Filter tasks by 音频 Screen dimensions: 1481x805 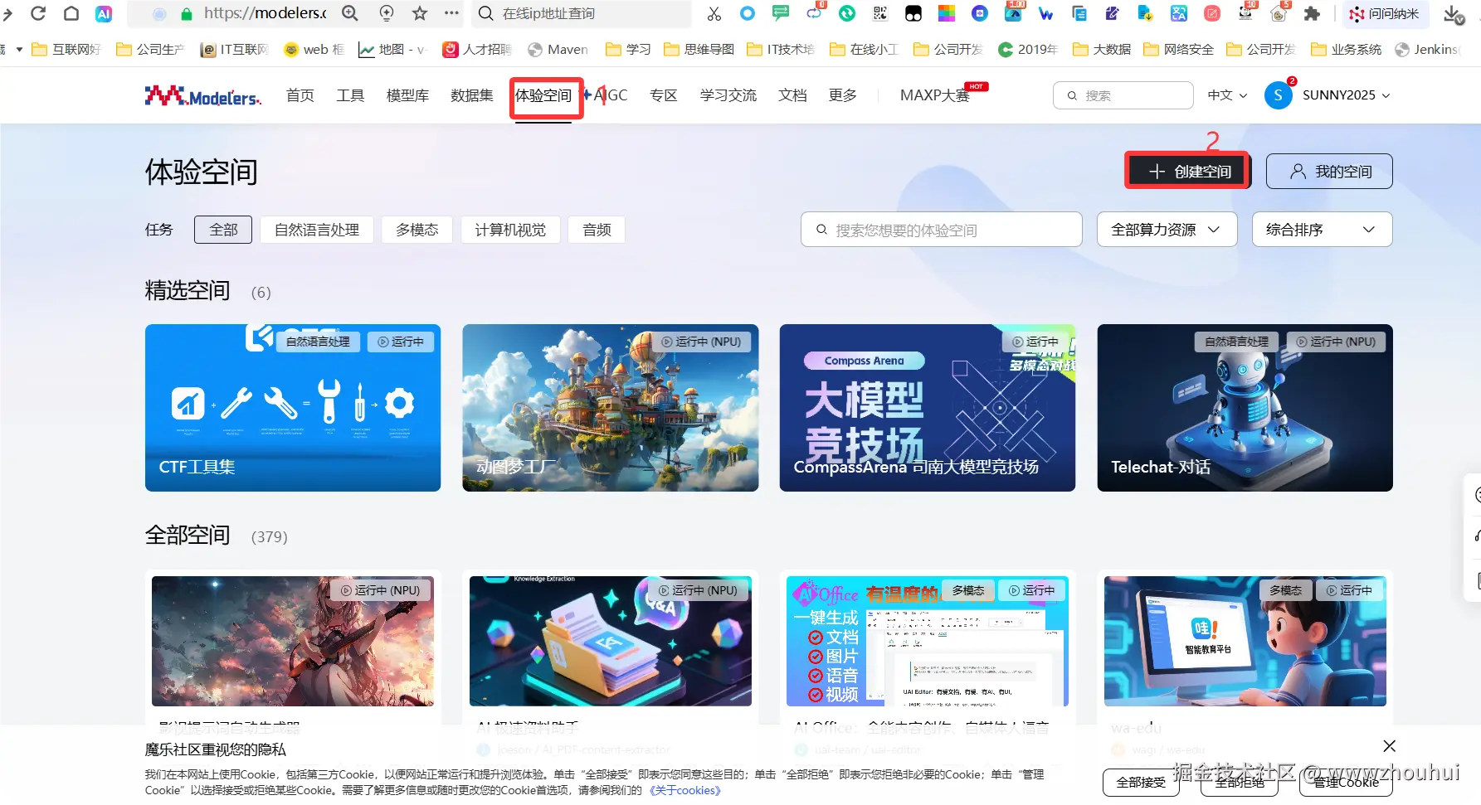click(597, 230)
